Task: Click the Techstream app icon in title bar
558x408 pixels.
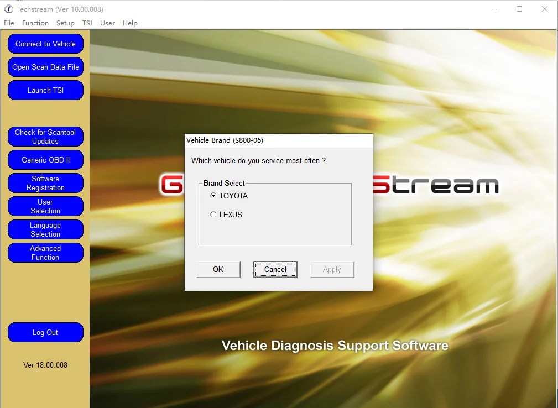Action: pos(8,9)
